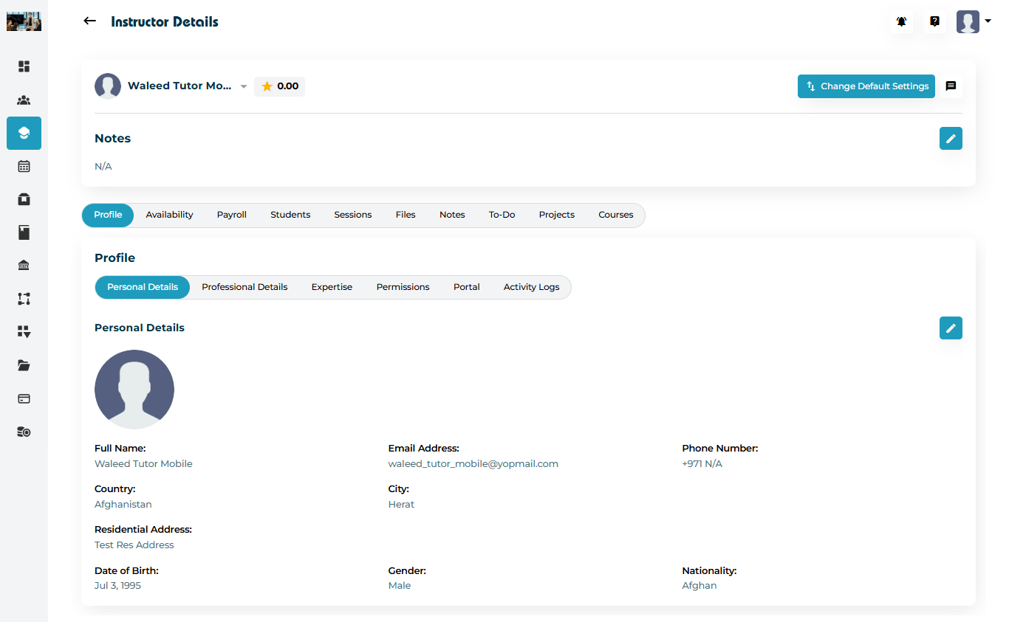Click Change Default Settings button
This screenshot has height=622, width=1009.
pyautogui.click(x=866, y=86)
